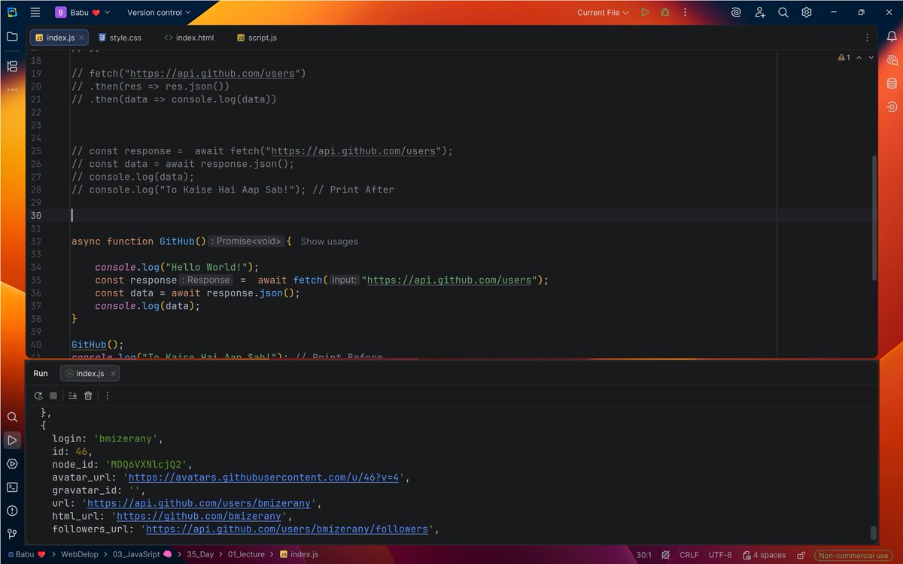Stop the running process in Run panel
The image size is (903, 564).
coord(53,396)
